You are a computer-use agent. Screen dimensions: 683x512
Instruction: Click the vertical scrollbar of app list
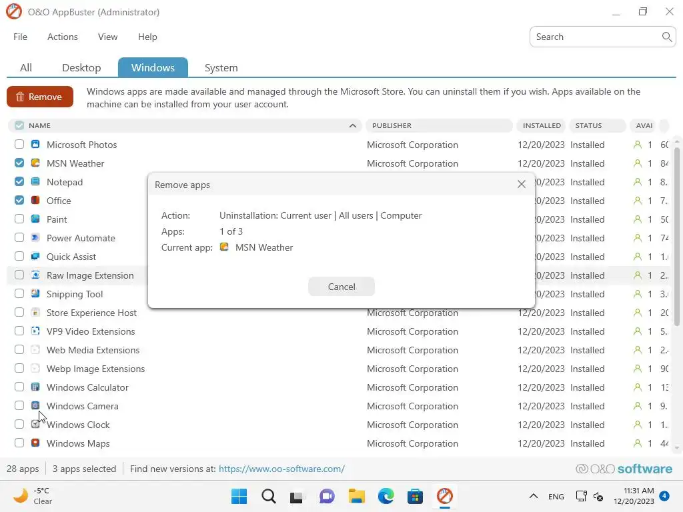click(x=676, y=237)
